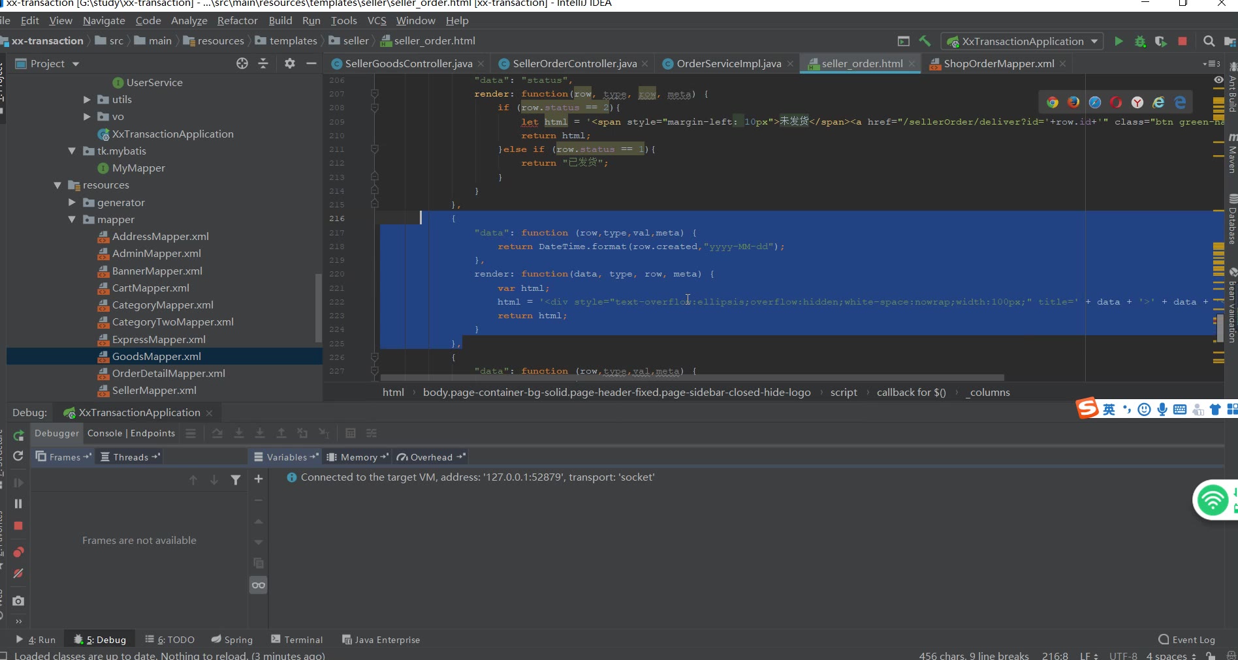Click Mute Breakpoints icon in debug sidebar
Screen dimensions: 1238x660
18,573
